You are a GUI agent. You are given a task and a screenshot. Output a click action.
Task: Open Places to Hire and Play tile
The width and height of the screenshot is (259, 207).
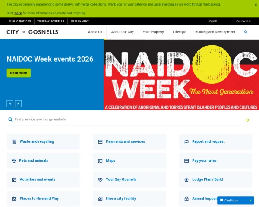(43, 198)
